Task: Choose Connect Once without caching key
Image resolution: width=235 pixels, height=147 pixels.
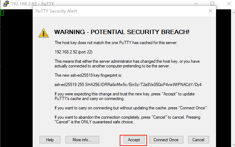Action: click(166, 139)
